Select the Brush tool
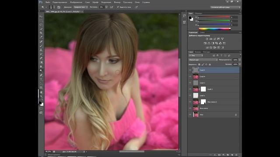Screen dimensions: 280x157 41,46
